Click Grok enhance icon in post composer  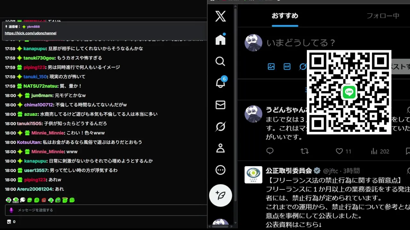coord(303,67)
